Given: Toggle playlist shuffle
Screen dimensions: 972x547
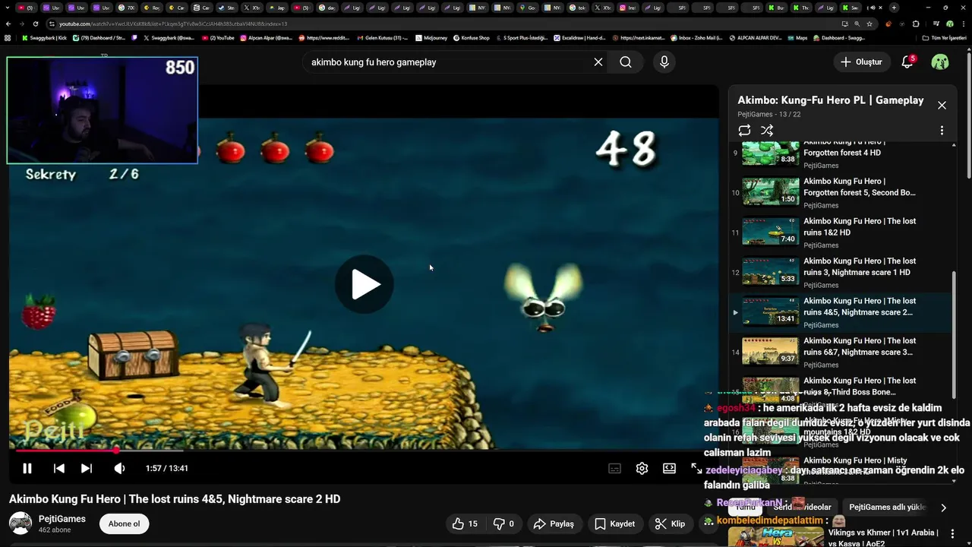Looking at the screenshot, I should (x=767, y=131).
